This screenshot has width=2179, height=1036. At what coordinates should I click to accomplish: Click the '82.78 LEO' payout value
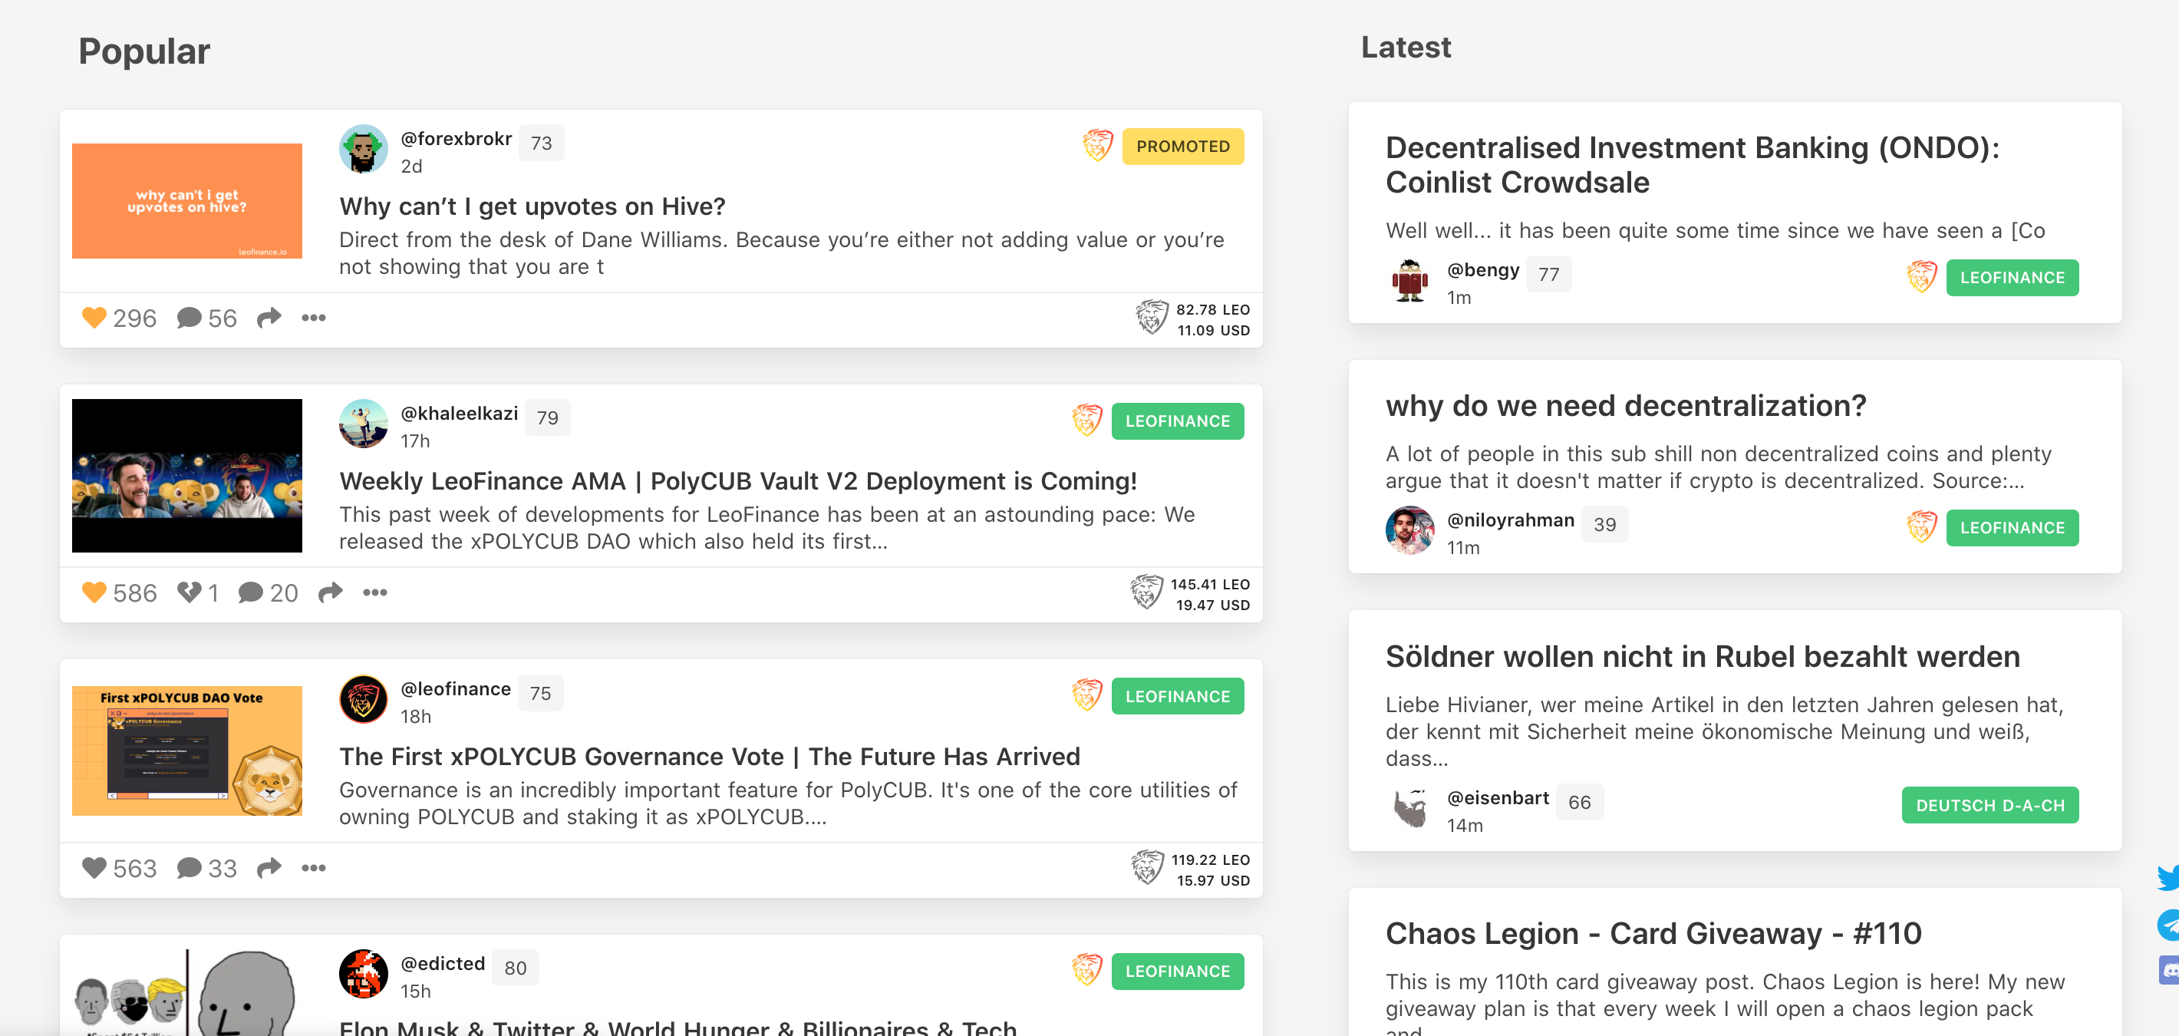coord(1212,309)
